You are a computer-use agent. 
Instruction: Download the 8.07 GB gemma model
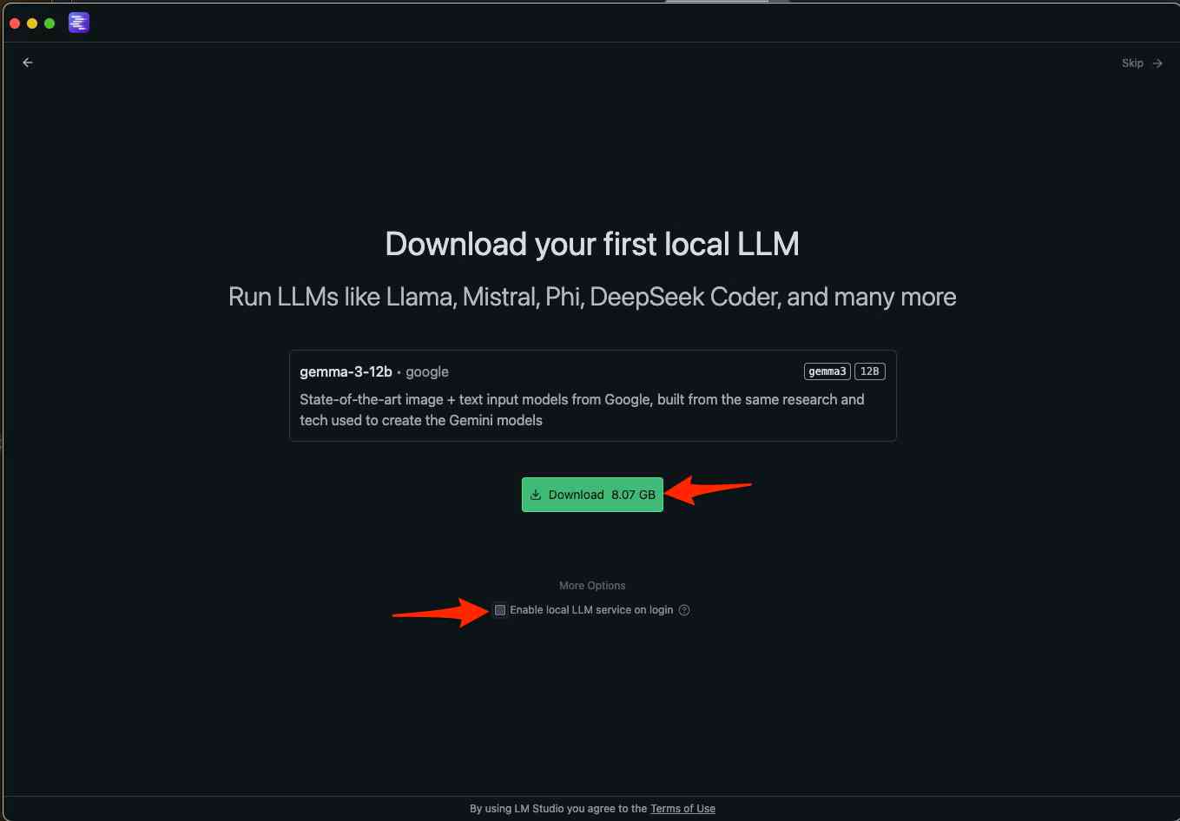592,495
